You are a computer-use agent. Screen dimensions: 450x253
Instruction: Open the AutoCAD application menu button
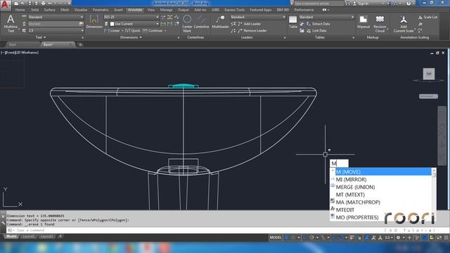coord(5,5)
